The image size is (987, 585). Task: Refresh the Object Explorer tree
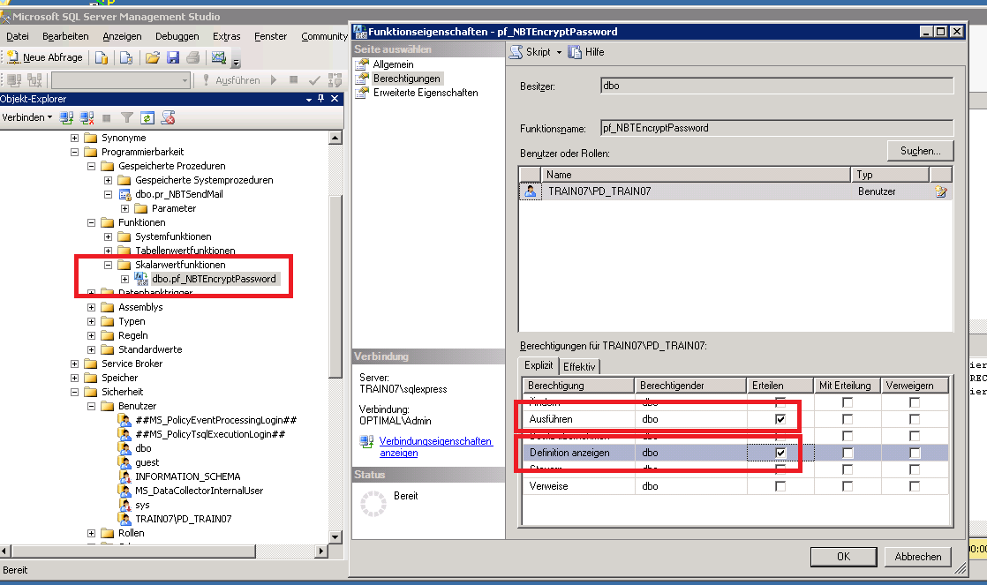147,117
